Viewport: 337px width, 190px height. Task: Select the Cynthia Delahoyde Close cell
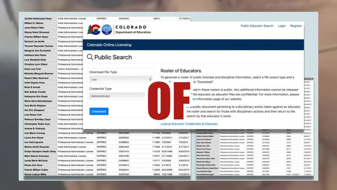pyautogui.click(x=41, y=19)
